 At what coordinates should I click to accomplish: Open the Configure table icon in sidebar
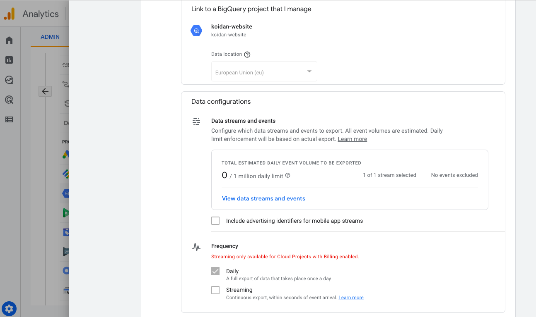pos(9,119)
